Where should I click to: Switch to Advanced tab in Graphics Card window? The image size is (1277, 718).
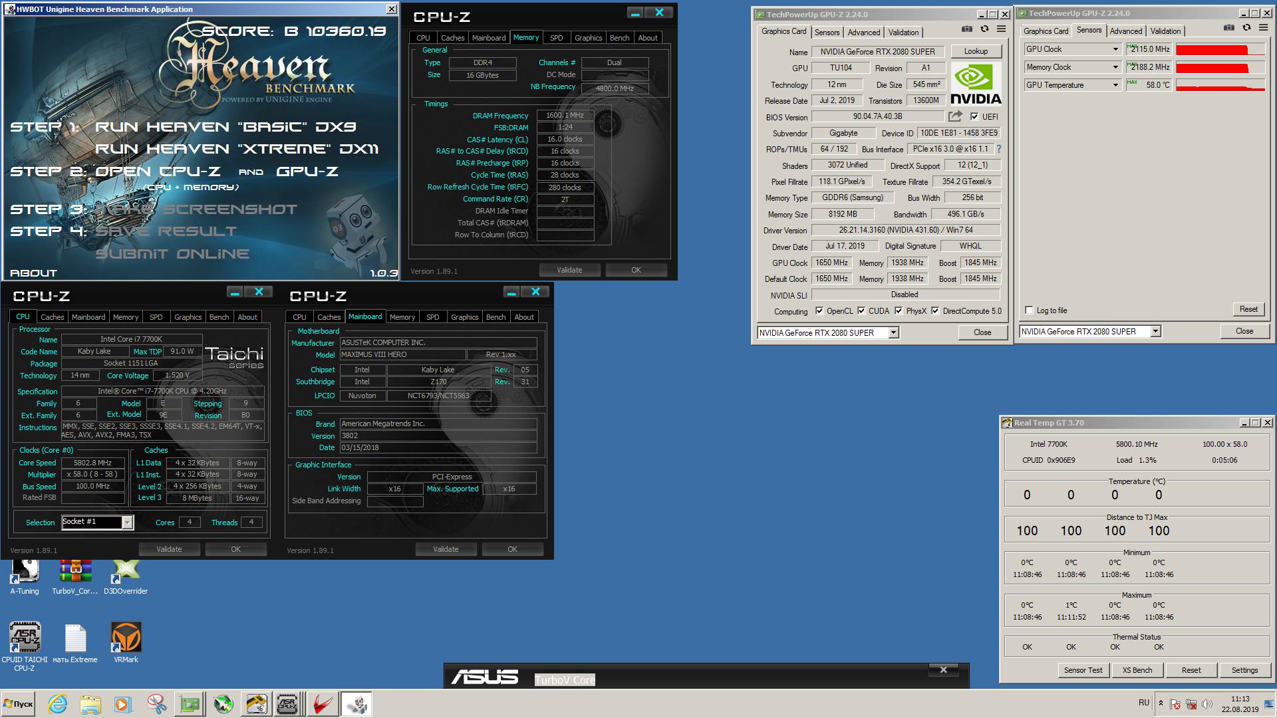(x=863, y=32)
